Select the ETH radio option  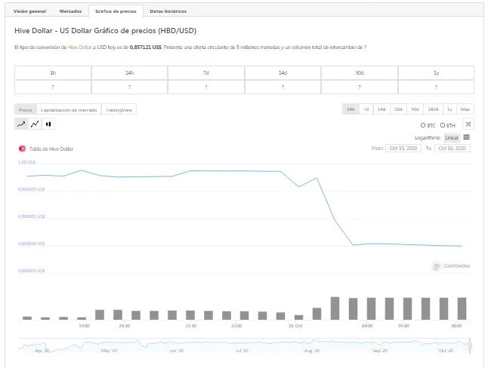point(442,125)
